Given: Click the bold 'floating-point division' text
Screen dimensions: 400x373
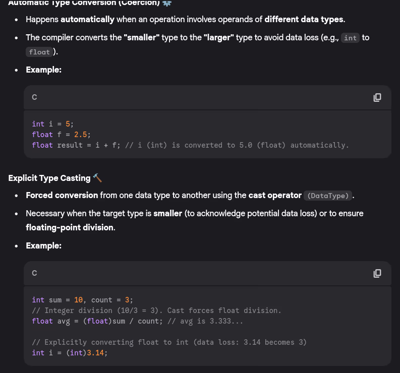Looking at the screenshot, I should (x=70, y=227).
